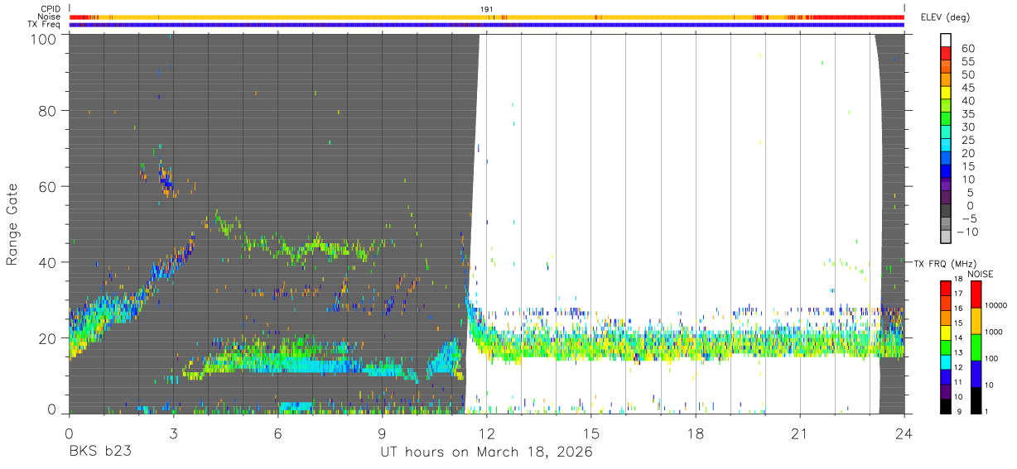Click the 'BKS b23' radar beam label
This screenshot has height=469, width=1017.
[100, 452]
